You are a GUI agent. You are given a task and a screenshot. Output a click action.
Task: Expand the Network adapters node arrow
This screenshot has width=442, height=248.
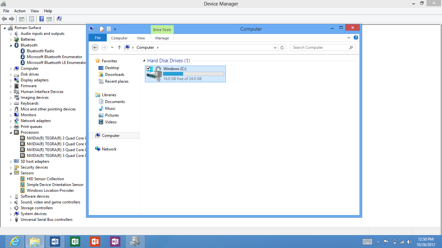tap(11, 121)
